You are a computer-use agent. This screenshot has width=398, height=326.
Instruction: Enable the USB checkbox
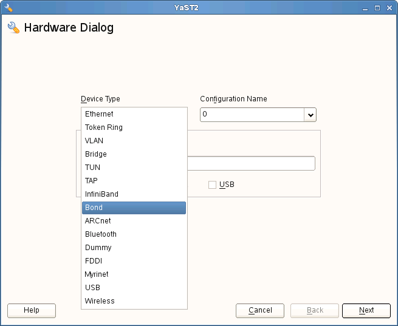pos(212,185)
